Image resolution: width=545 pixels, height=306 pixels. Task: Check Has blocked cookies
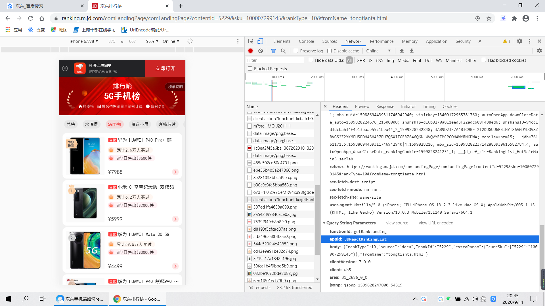[x=484, y=60]
